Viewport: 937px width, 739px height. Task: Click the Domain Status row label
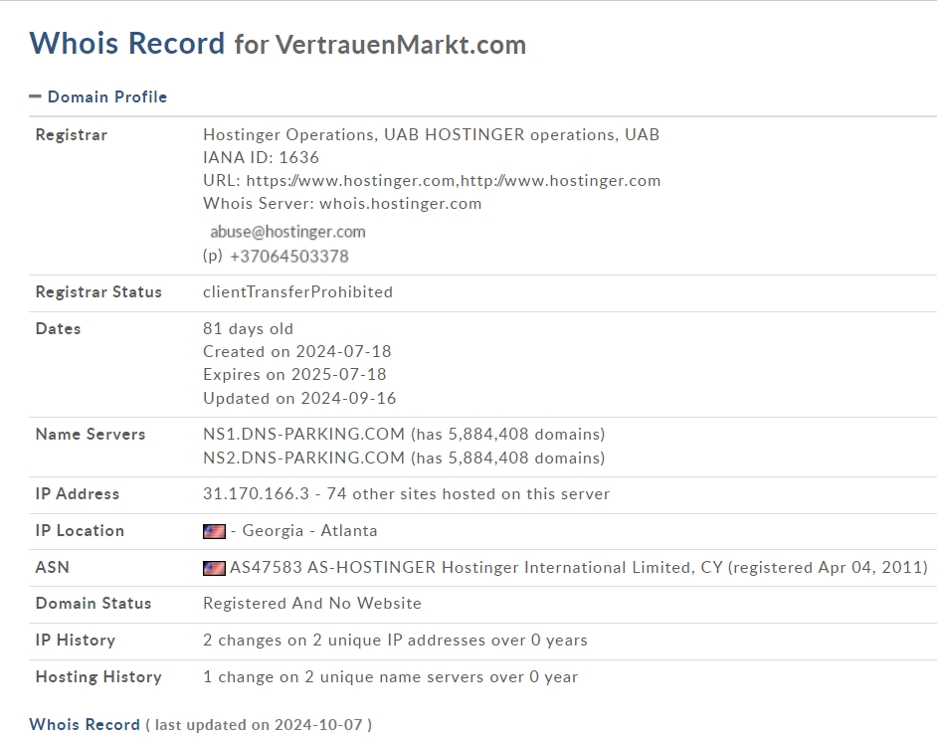coord(94,604)
